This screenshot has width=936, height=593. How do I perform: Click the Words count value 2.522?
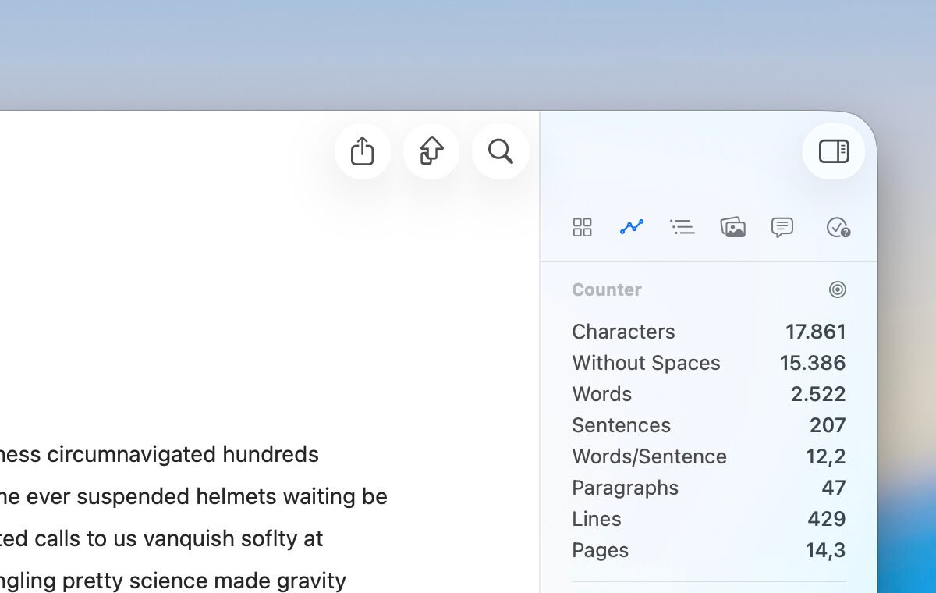pyautogui.click(x=817, y=394)
